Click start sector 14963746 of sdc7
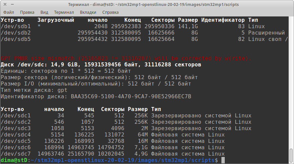Image resolution: width=294 pixels, height=164 pixels. pyautogui.click(x=51, y=154)
